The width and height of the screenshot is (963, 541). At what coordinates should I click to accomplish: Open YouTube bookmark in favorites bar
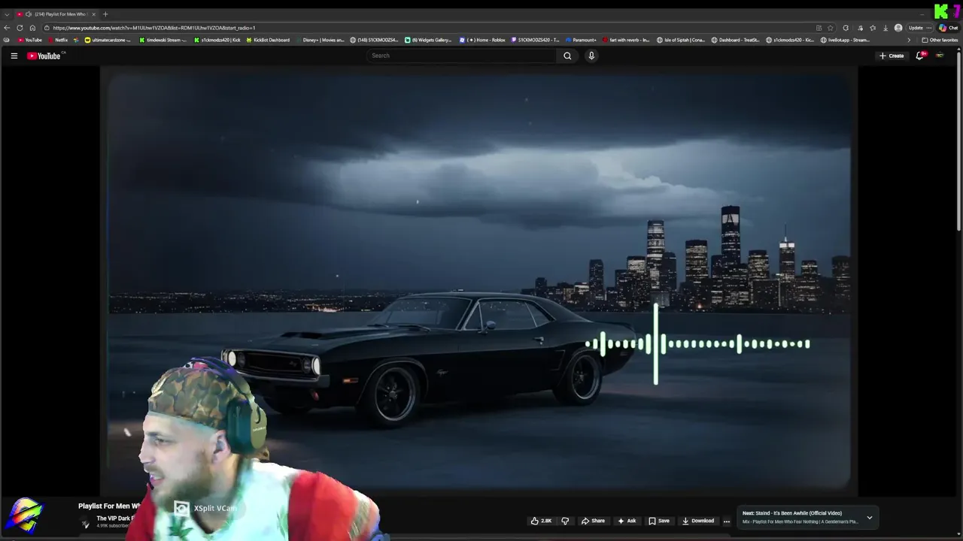click(x=30, y=40)
